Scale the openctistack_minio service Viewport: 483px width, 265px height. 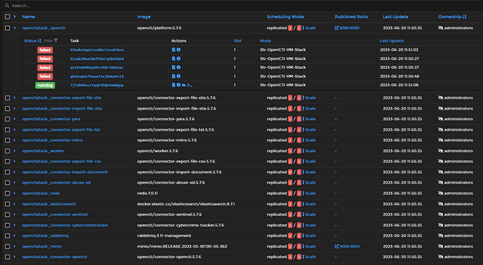[x=309, y=246]
